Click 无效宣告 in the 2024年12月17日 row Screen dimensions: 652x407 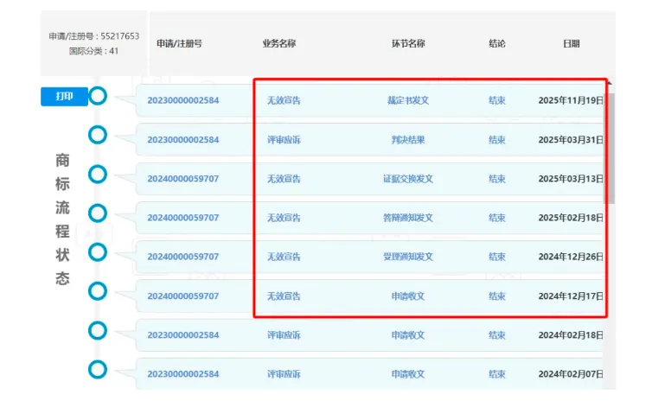[284, 296]
